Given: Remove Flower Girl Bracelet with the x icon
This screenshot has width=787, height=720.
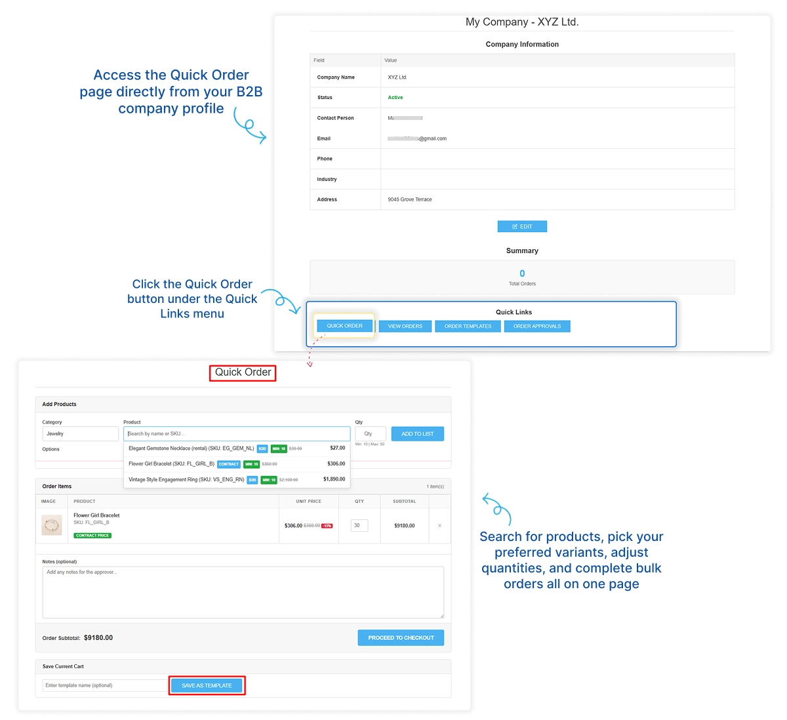Looking at the screenshot, I should [x=439, y=525].
